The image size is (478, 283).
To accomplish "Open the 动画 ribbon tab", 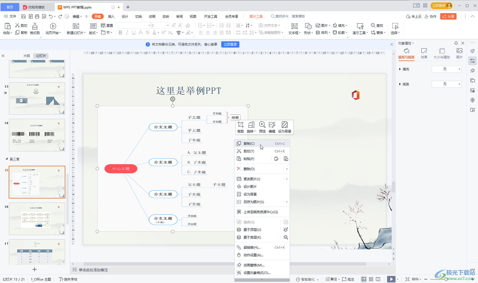I will tap(152, 16).
